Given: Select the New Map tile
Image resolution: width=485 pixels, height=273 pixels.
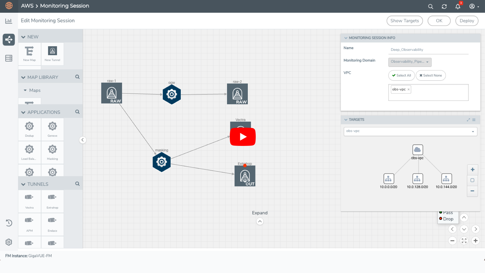Looking at the screenshot, I should tap(29, 54).
